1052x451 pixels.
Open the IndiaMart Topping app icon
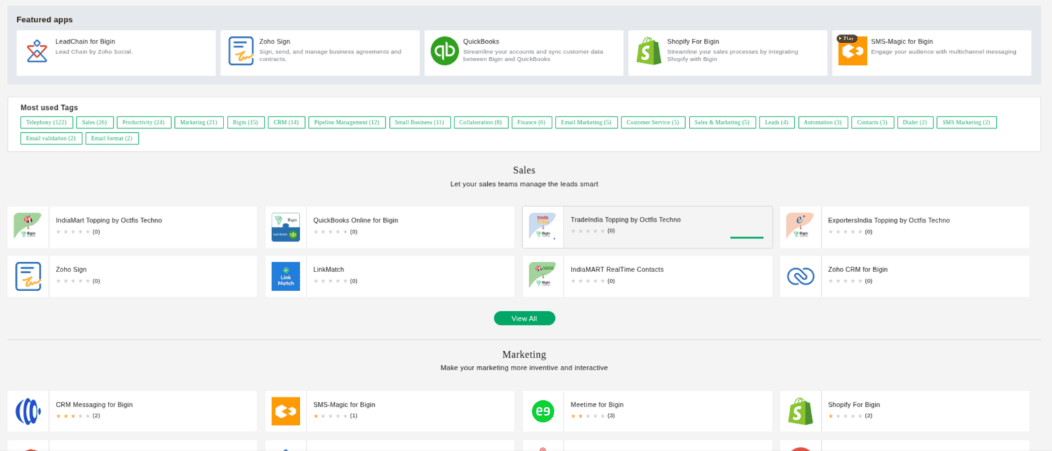click(28, 227)
